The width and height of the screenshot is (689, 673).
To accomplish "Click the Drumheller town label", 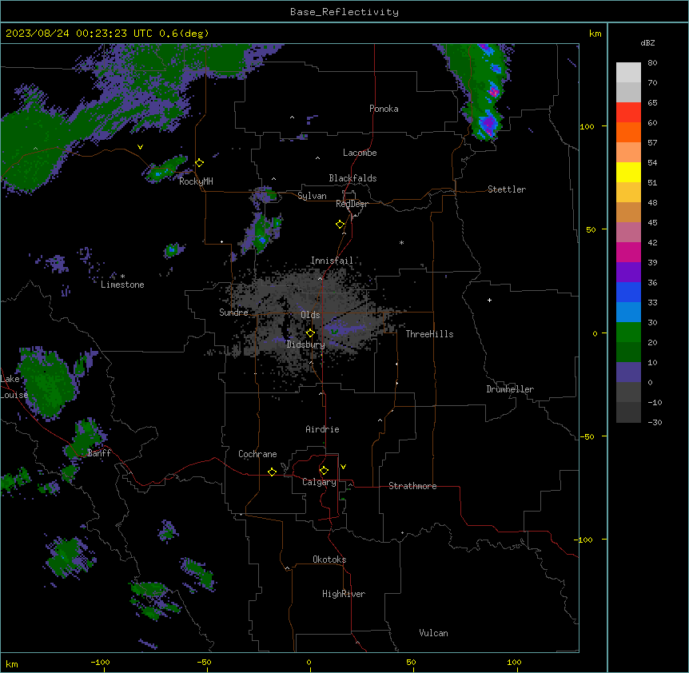I will [510, 389].
